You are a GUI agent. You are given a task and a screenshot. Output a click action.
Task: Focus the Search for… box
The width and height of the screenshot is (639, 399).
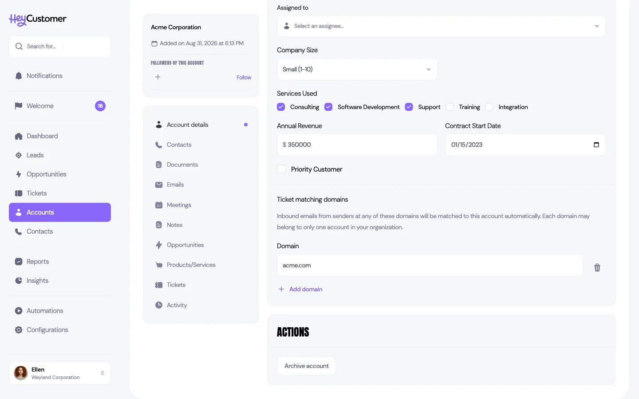tap(60, 46)
